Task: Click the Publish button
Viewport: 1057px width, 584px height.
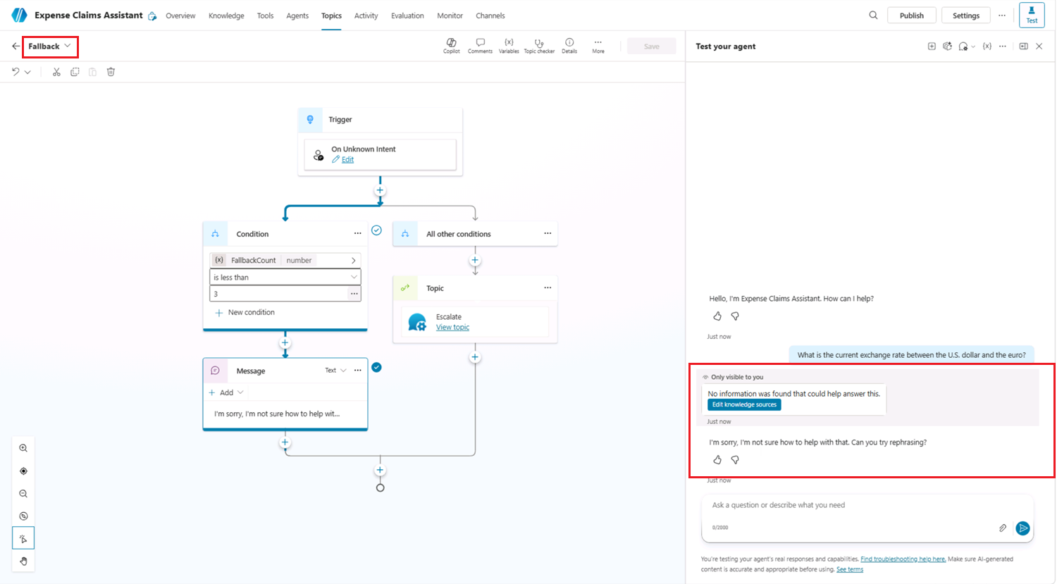Action: (x=912, y=15)
